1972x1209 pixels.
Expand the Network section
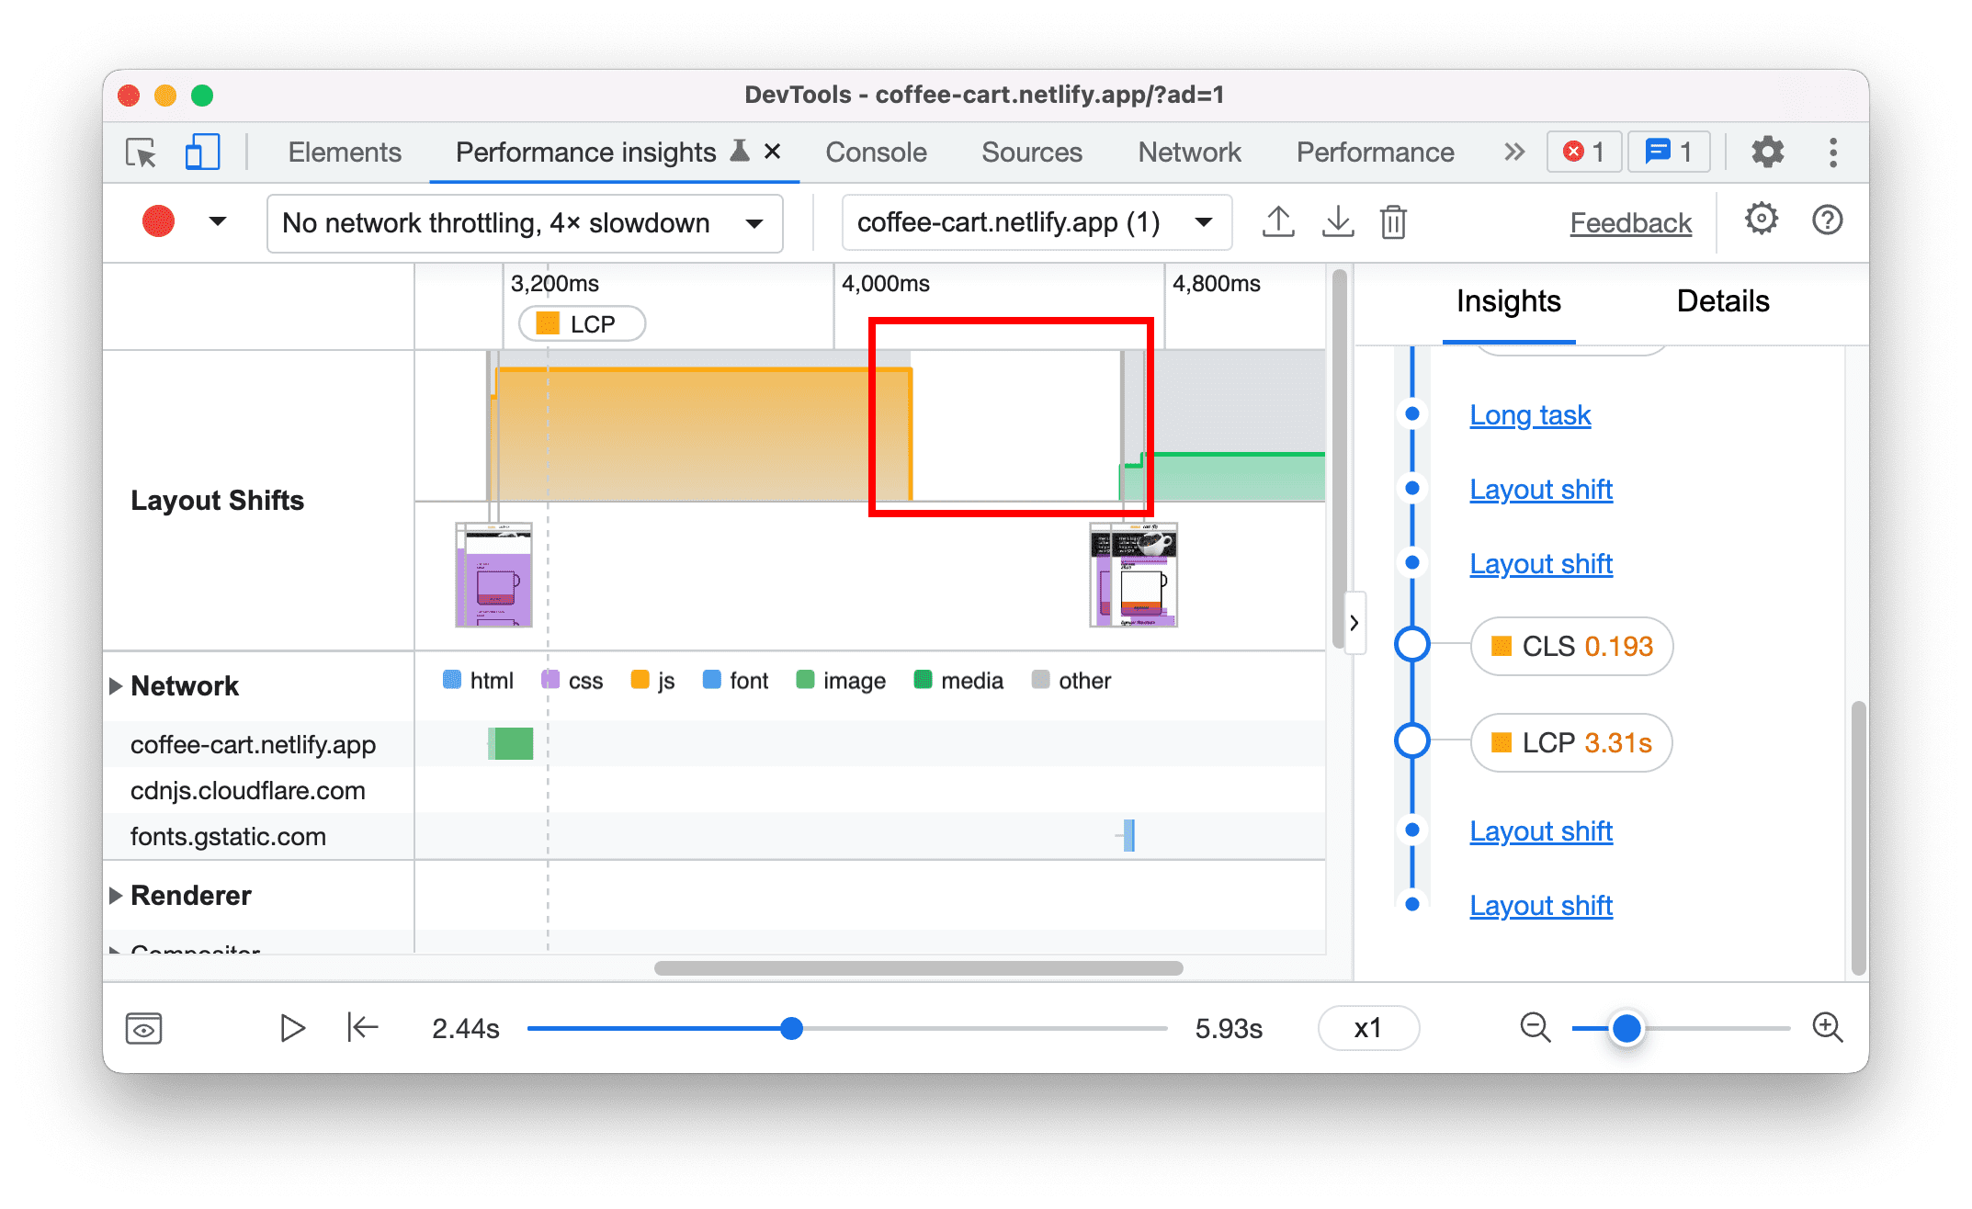(116, 681)
